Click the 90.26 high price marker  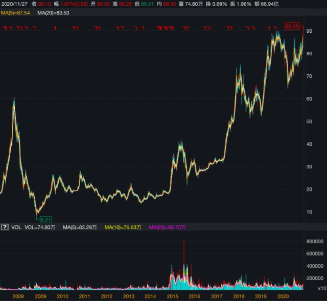(x=292, y=26)
